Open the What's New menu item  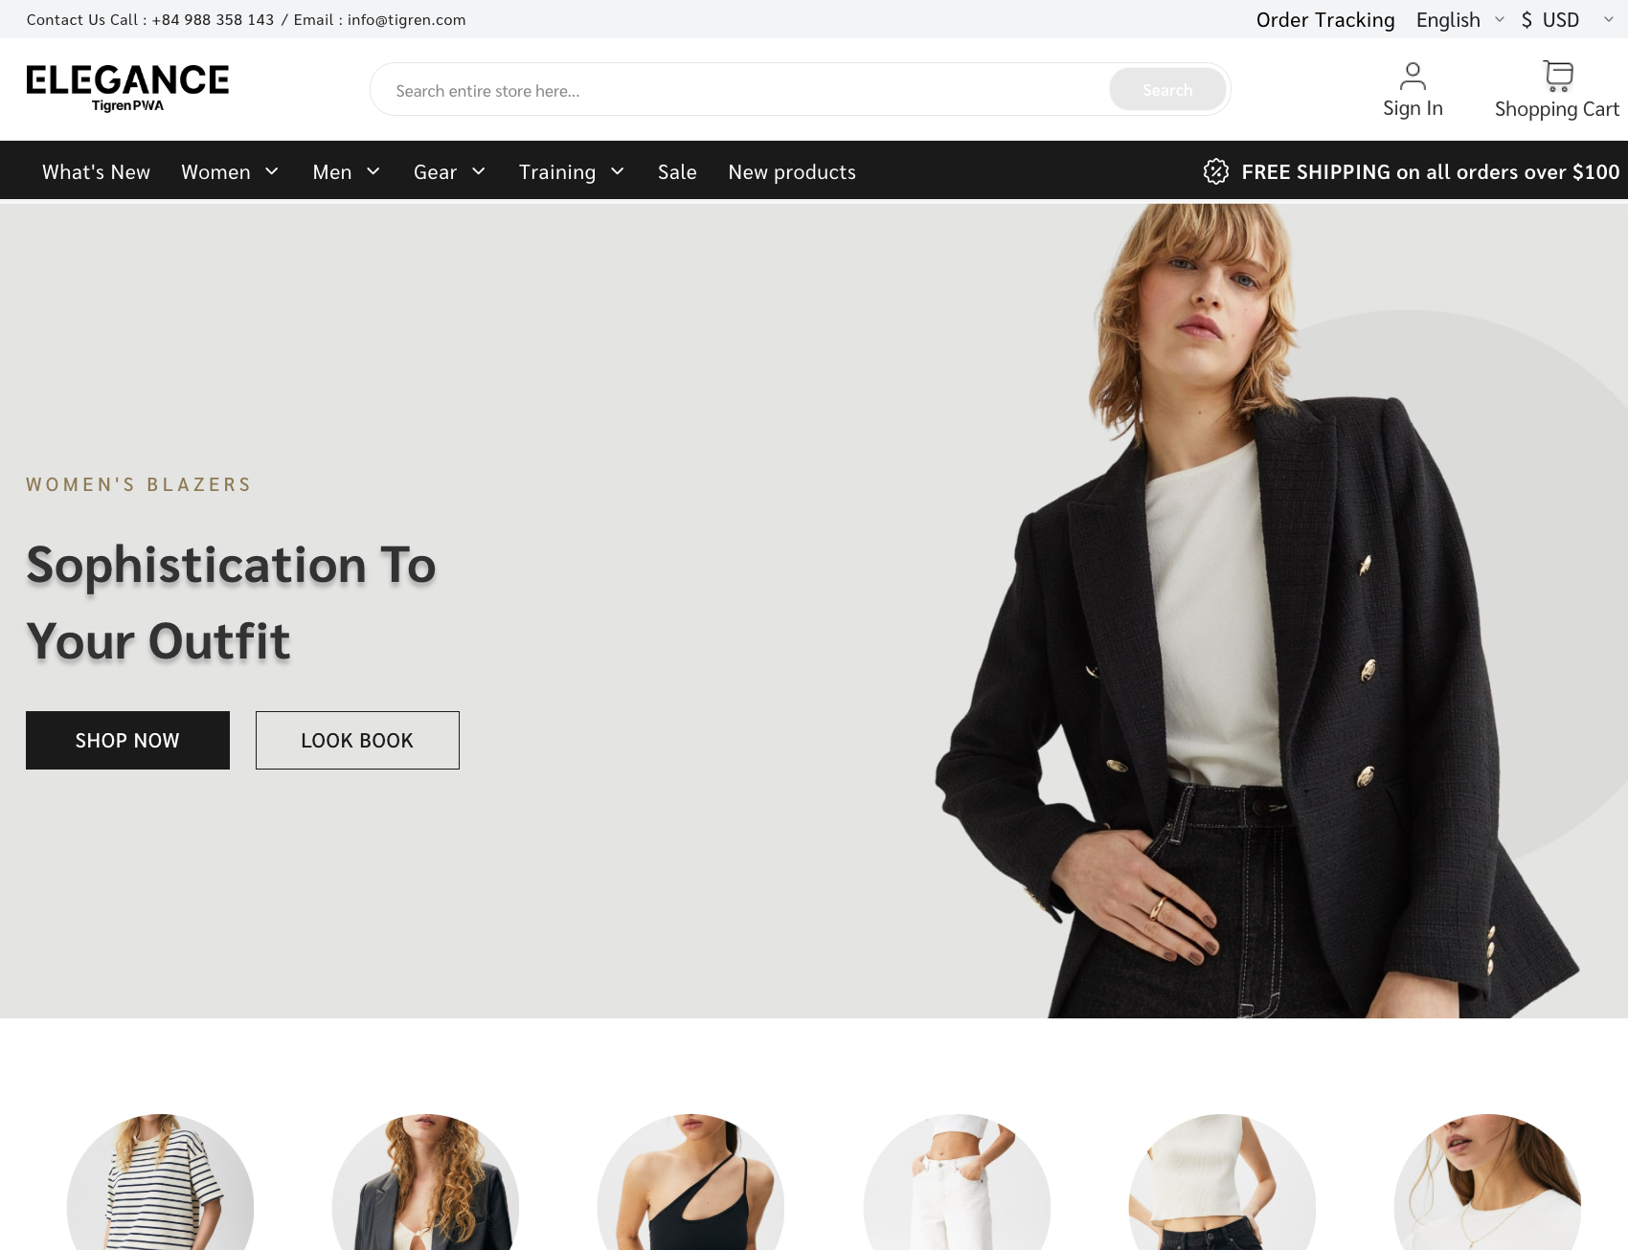[96, 172]
